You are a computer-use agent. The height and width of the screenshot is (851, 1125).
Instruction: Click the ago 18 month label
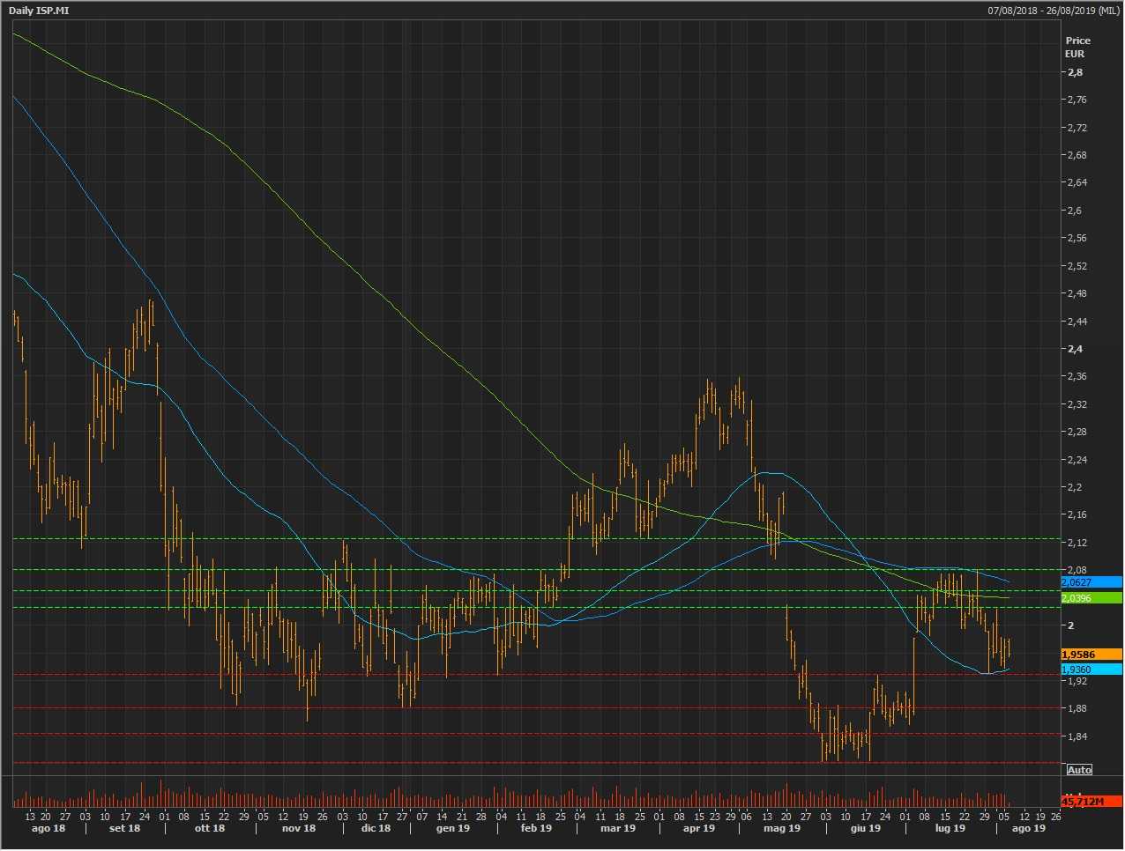click(x=48, y=828)
